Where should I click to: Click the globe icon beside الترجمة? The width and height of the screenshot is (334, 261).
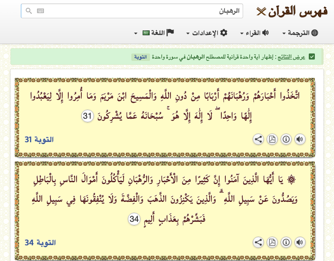click(314, 33)
